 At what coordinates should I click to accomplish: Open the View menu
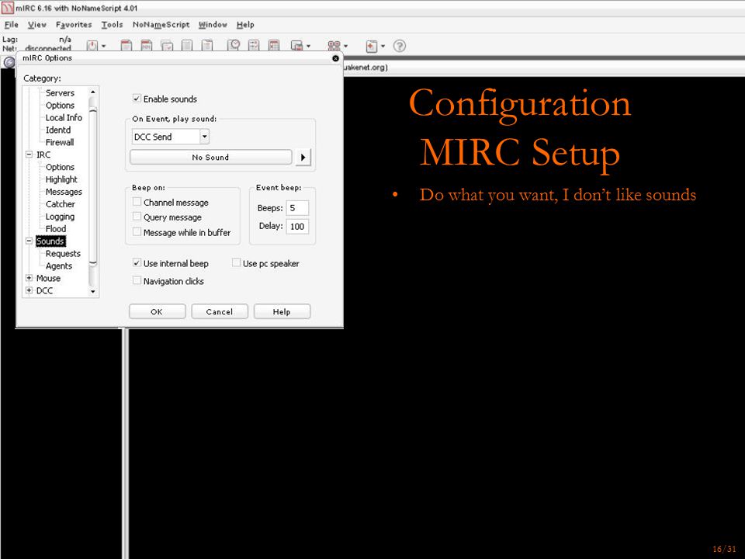37,25
